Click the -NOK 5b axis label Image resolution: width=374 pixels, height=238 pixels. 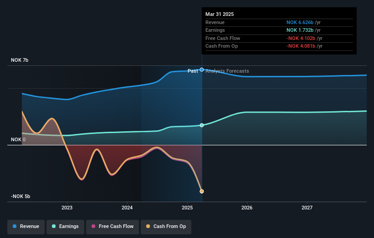coord(20,196)
